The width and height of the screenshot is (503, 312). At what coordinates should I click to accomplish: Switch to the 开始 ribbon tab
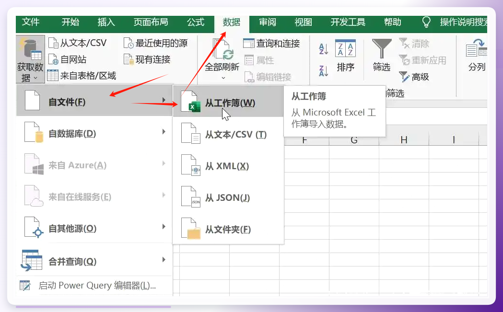[70, 22]
